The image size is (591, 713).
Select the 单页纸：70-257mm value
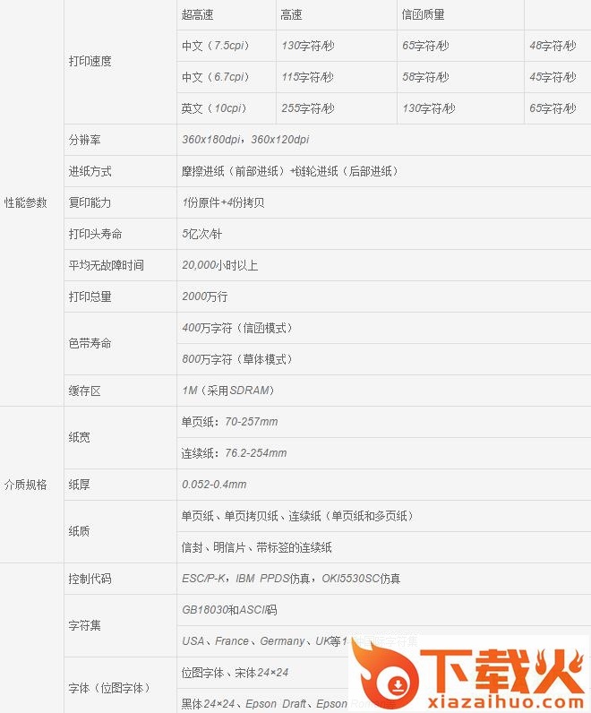[x=229, y=422]
